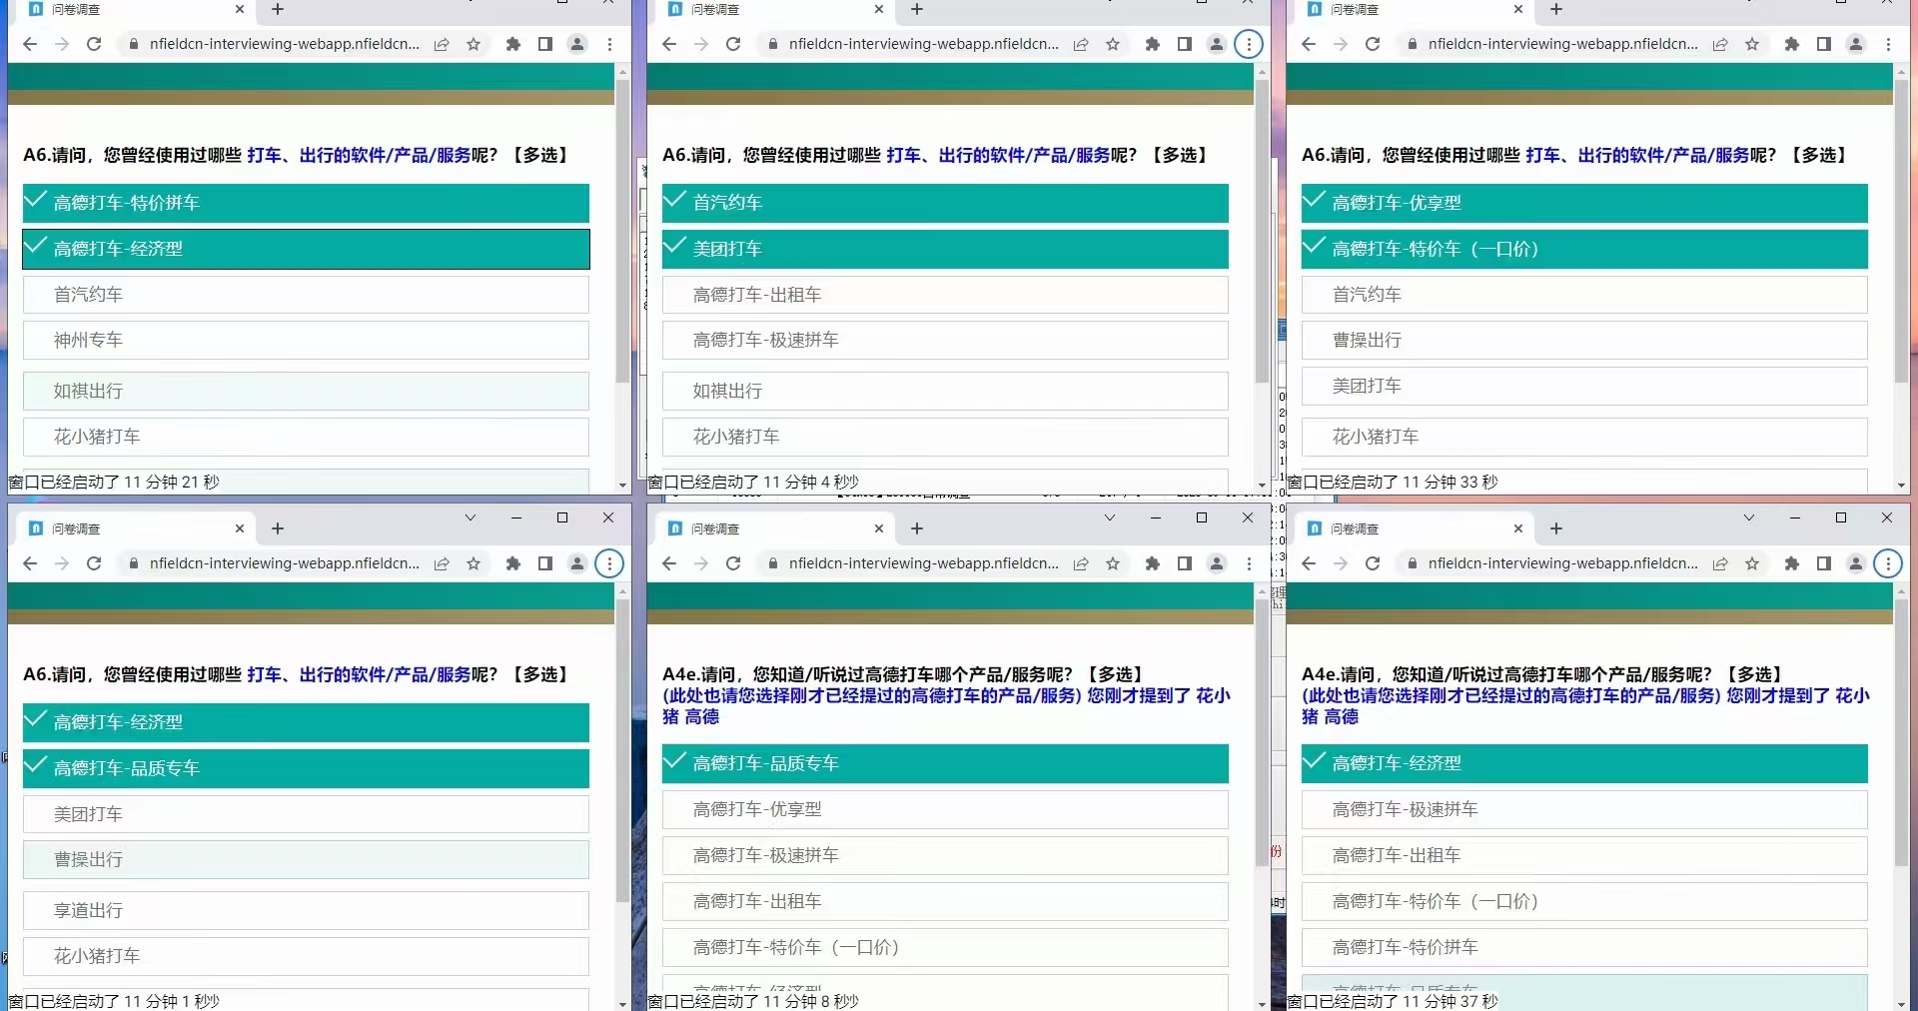Select 神州专车 option in top-left window
The image size is (1918, 1011).
click(x=306, y=340)
